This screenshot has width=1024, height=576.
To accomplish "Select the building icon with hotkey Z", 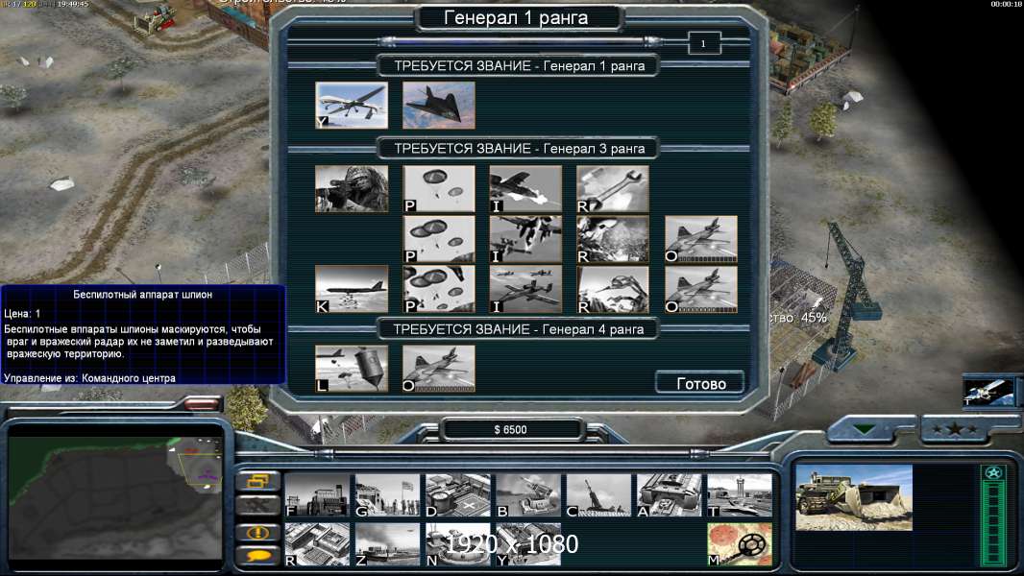I will (x=388, y=544).
